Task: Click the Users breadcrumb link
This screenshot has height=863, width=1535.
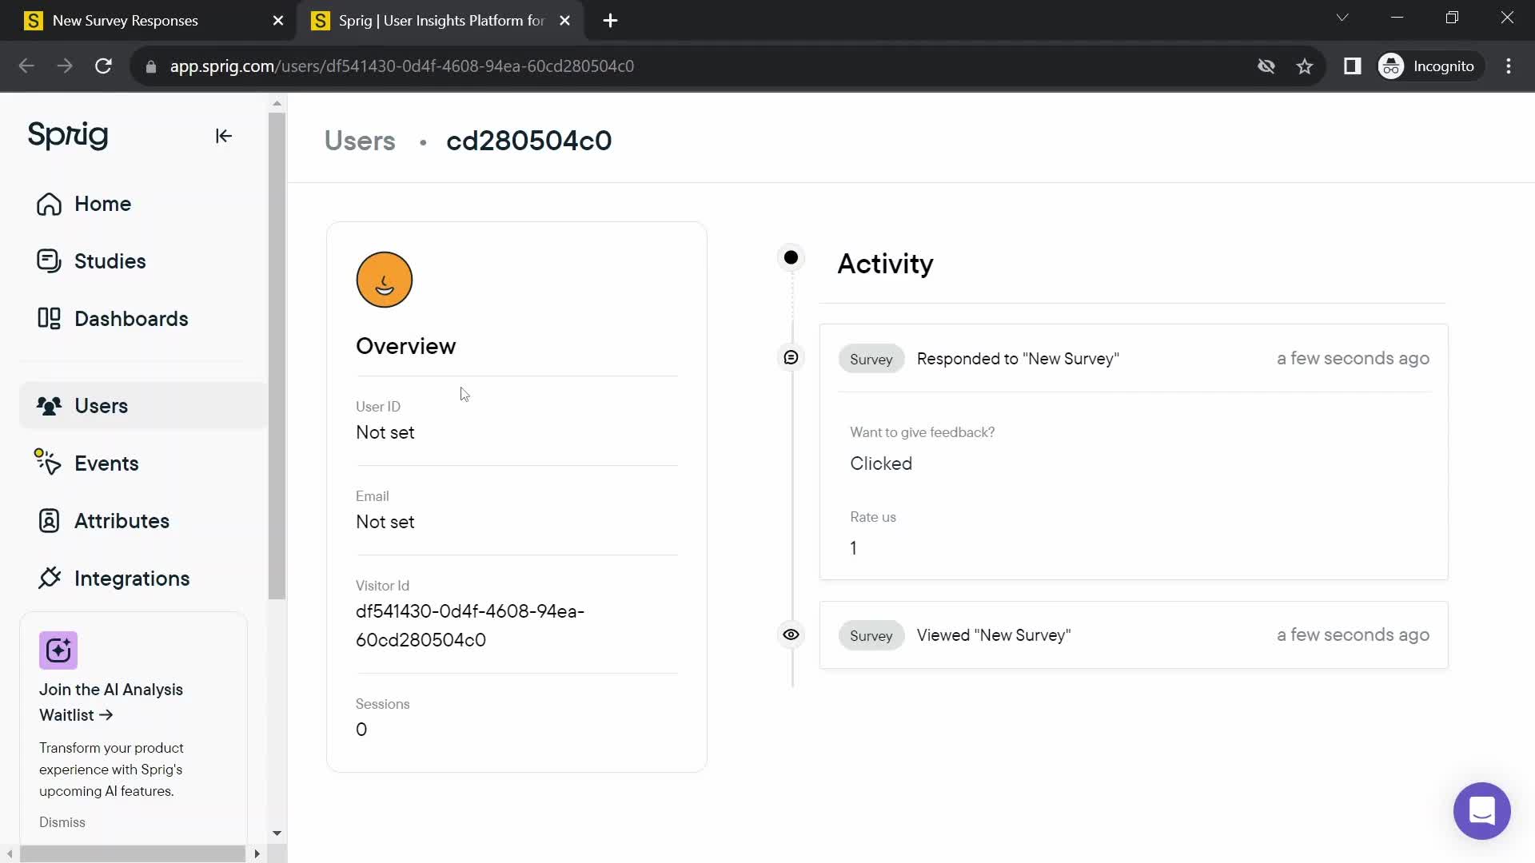Action: click(x=360, y=141)
